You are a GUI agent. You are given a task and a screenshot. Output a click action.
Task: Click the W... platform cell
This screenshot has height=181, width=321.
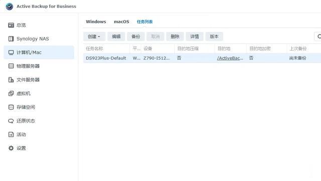coord(136,58)
